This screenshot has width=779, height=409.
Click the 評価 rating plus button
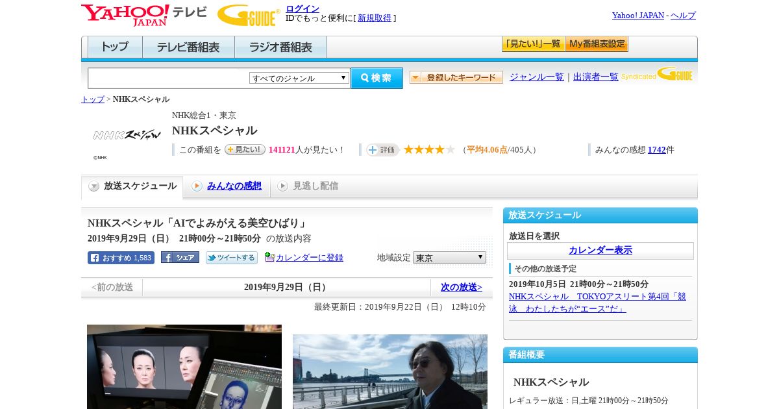click(382, 150)
